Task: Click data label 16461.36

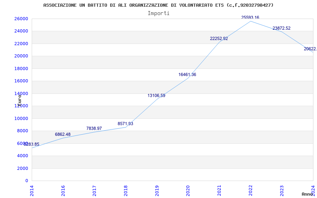Action: click(187, 74)
